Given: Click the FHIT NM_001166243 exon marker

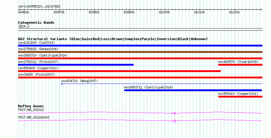Looking at the screenshot, I should coord(175,121).
